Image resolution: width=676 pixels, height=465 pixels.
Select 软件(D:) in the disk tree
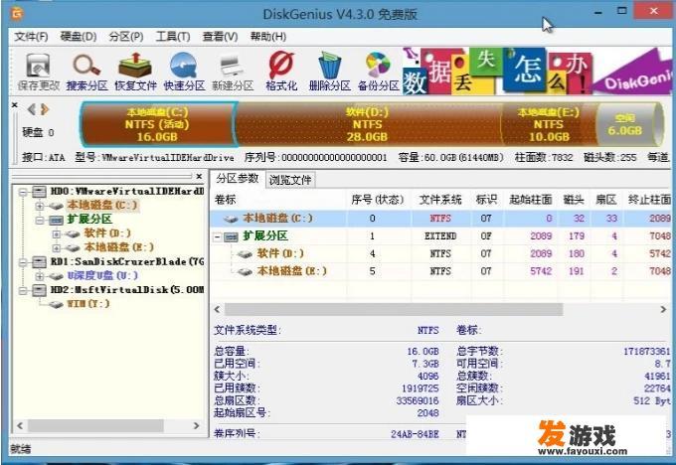point(107,233)
